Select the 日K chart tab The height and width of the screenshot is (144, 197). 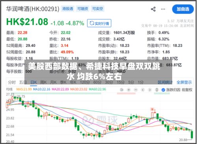(x=33, y=82)
